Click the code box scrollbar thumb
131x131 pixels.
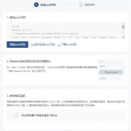coord(123,27)
